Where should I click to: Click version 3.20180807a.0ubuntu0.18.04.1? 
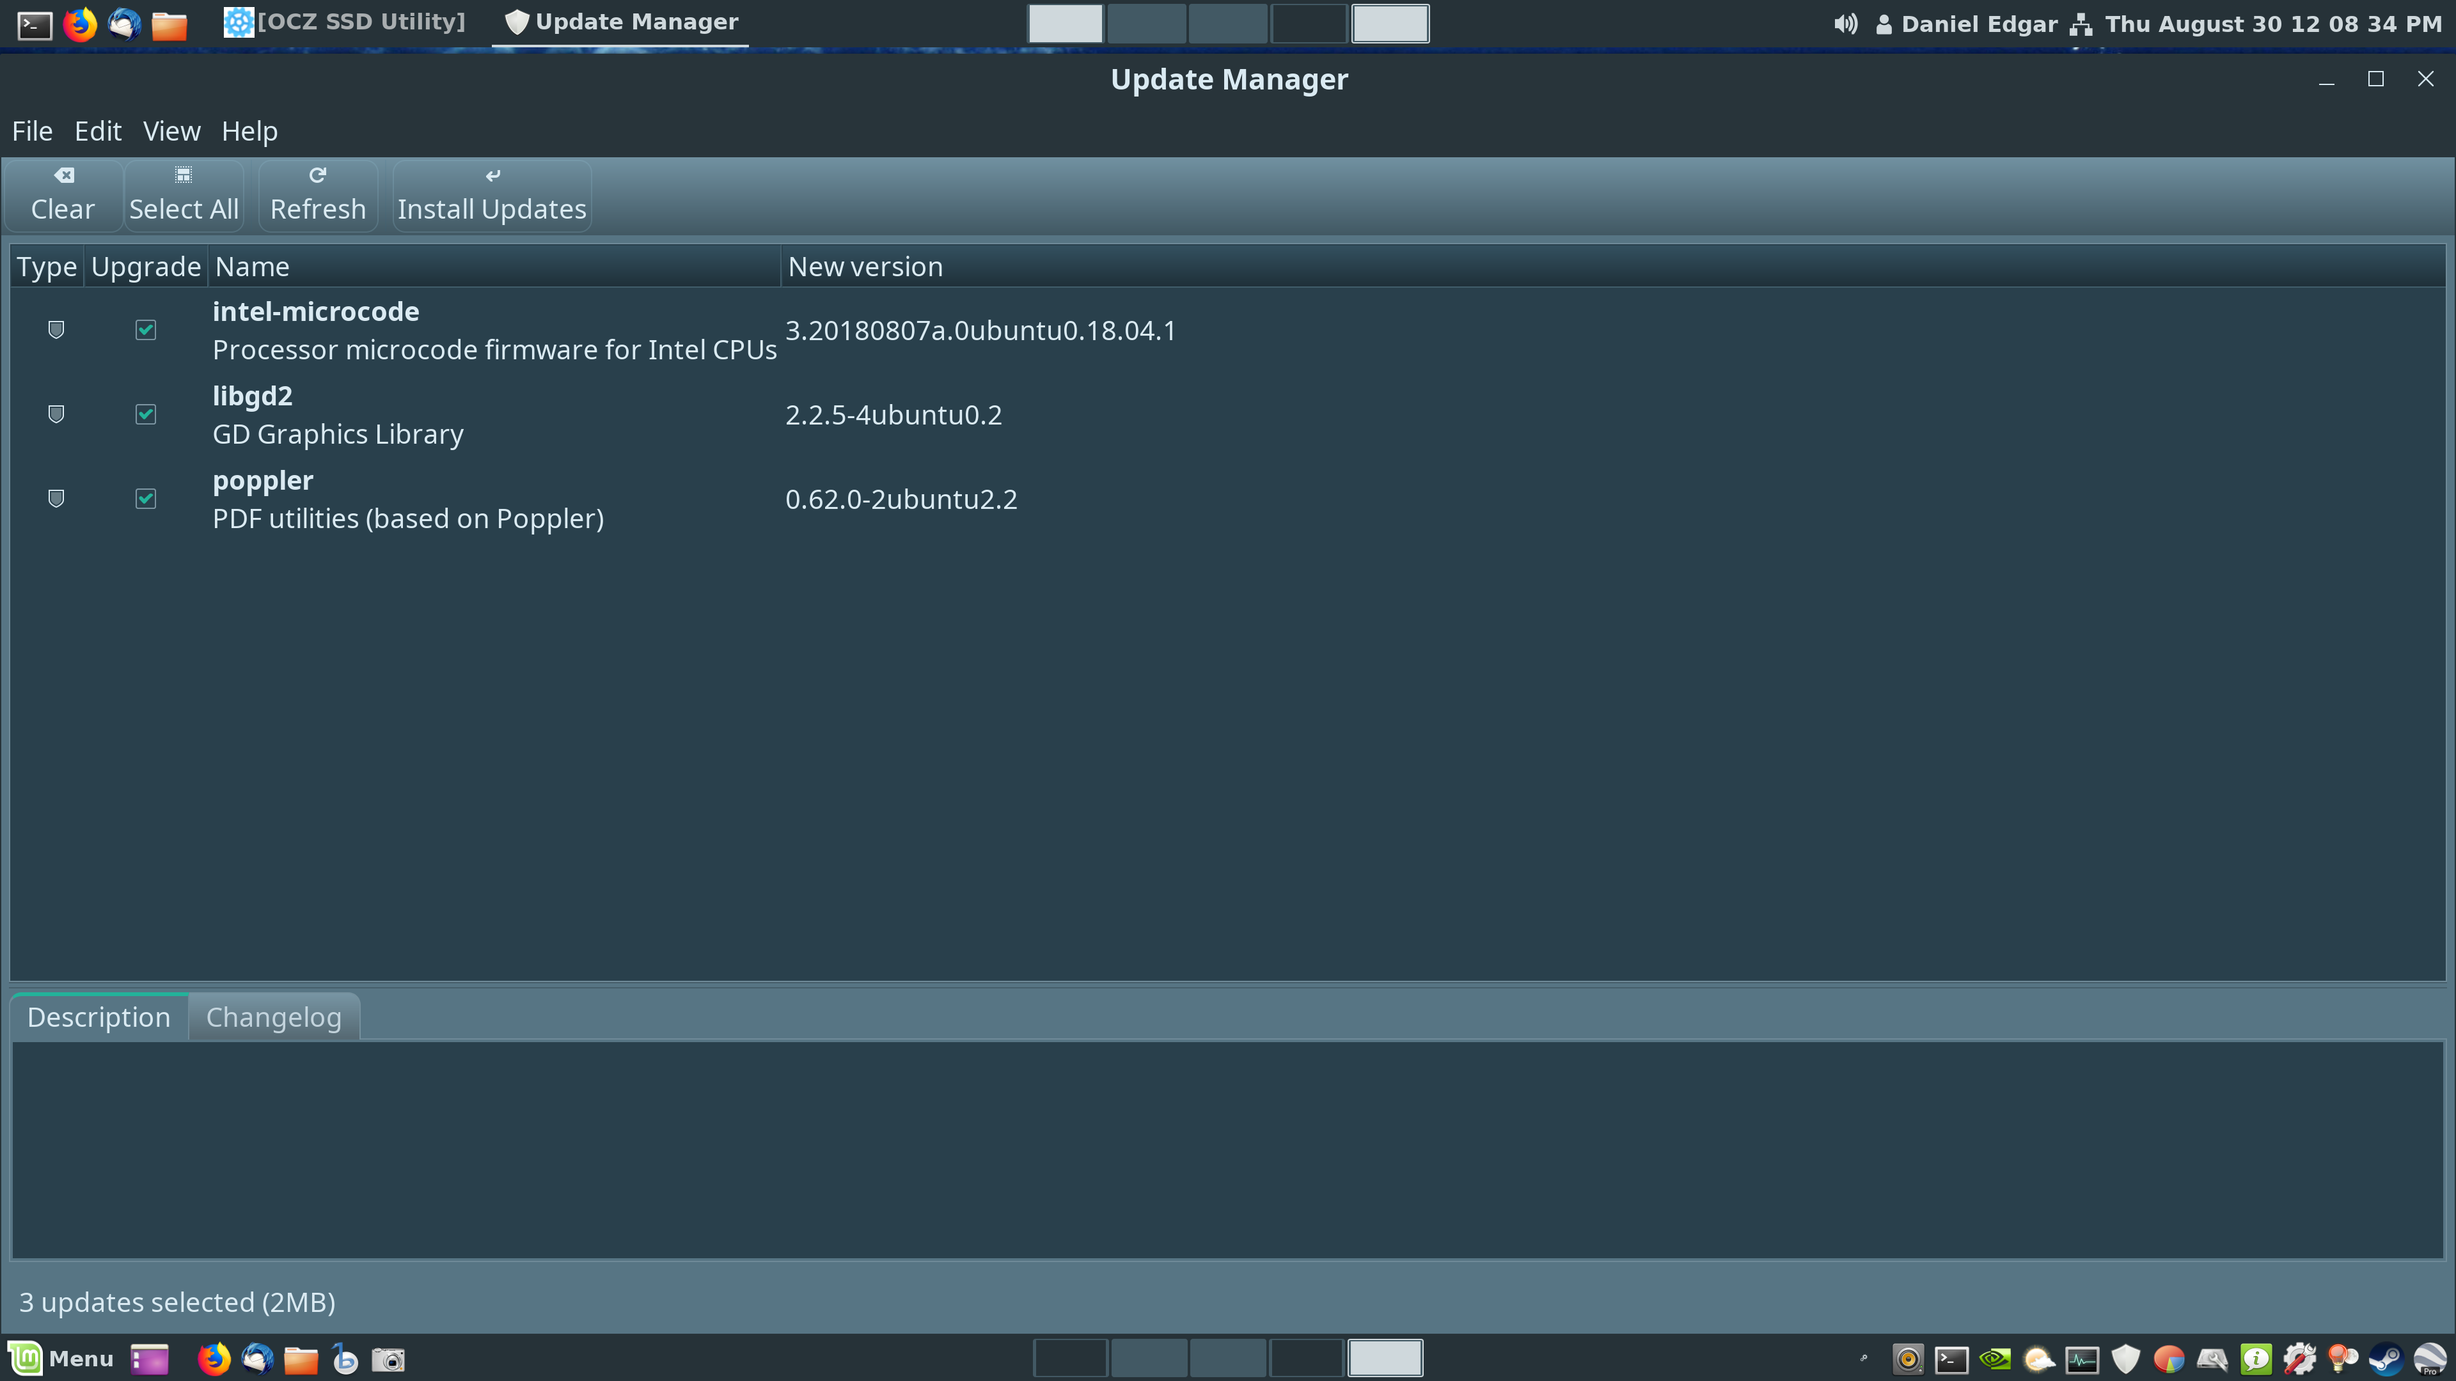click(981, 331)
